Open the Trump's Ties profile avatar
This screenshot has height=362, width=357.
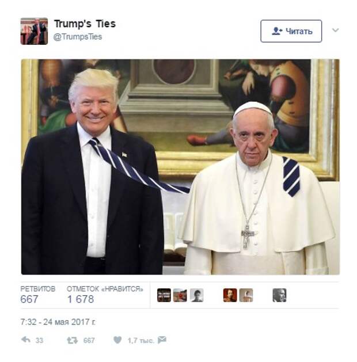click(x=34, y=31)
